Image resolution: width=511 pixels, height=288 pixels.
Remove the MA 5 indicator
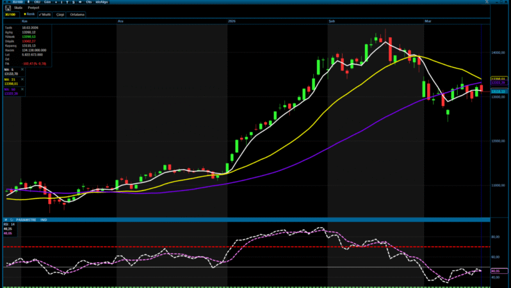click(x=22, y=69)
